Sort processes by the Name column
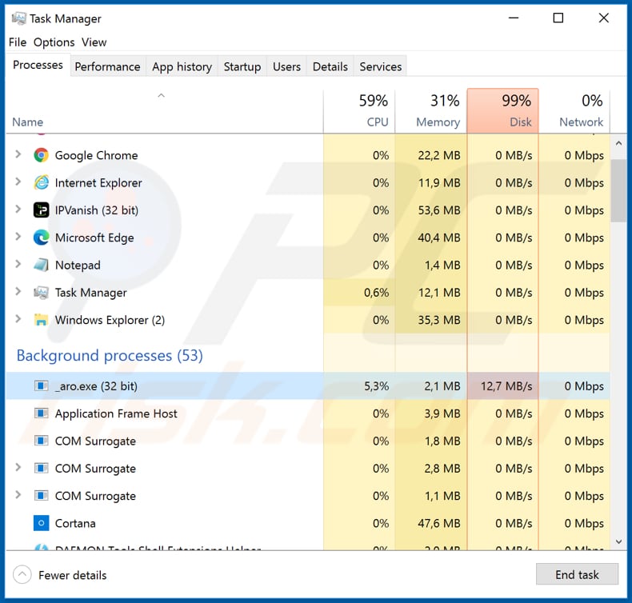632x603 pixels. point(165,111)
